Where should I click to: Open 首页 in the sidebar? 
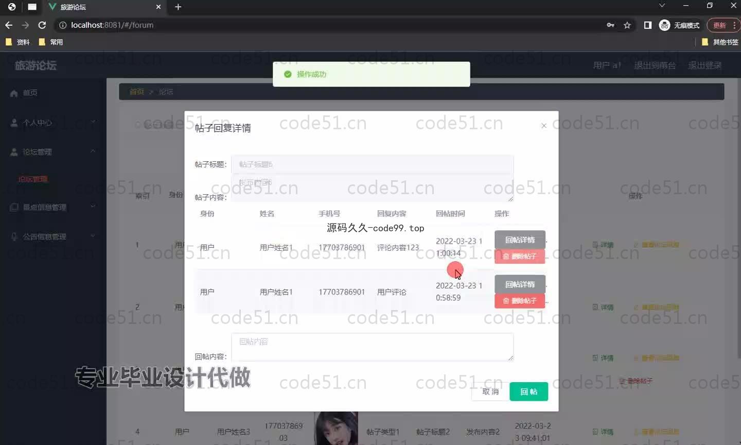30,93
